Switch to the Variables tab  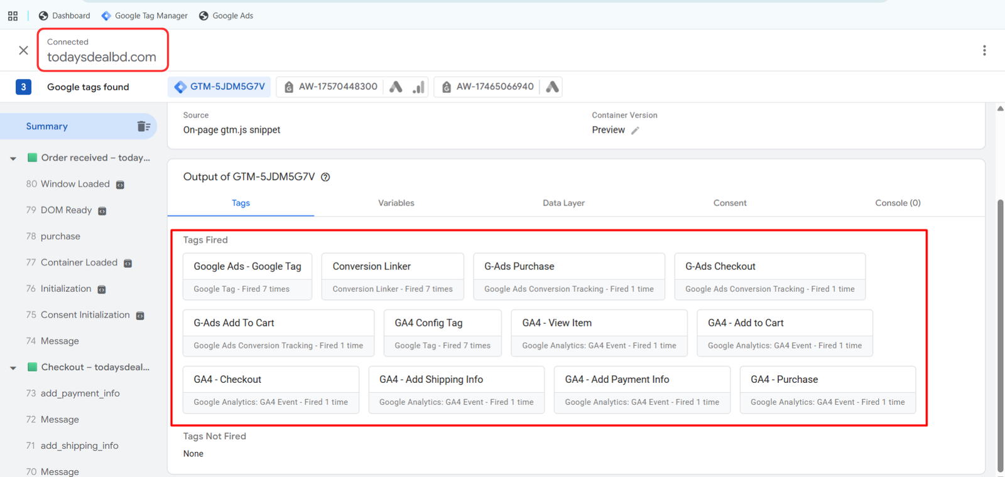(396, 203)
